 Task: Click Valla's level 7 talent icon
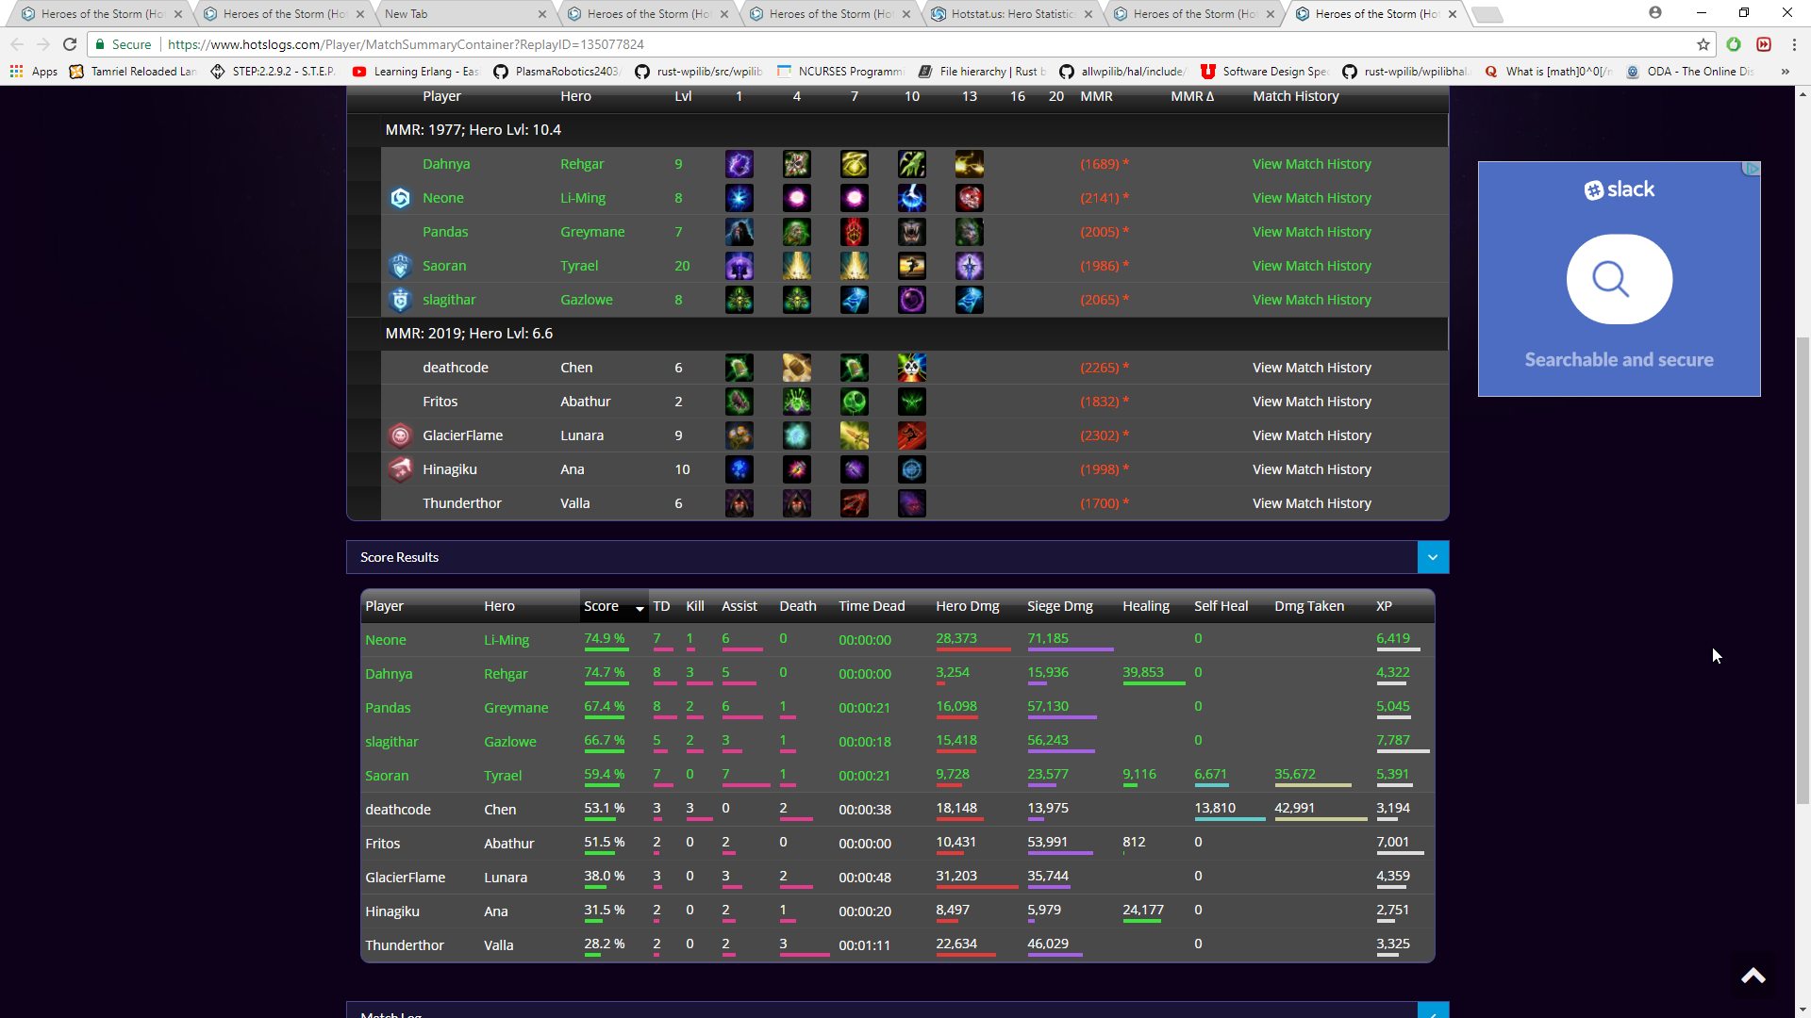coord(855,503)
